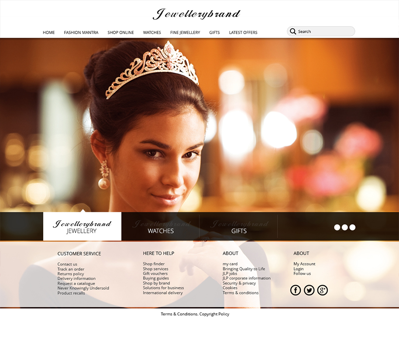The image size is (399, 349).
Task: View the Product recalls link
Action: 71,293
